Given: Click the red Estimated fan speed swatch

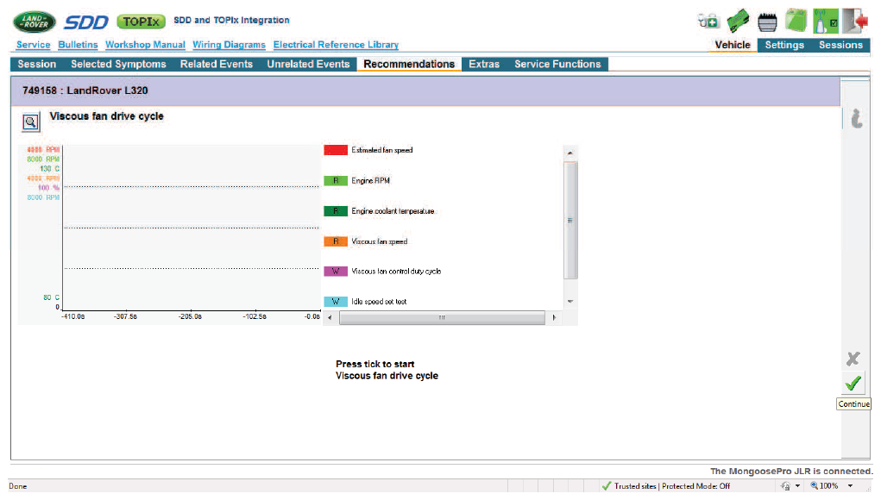Looking at the screenshot, I should click(336, 150).
